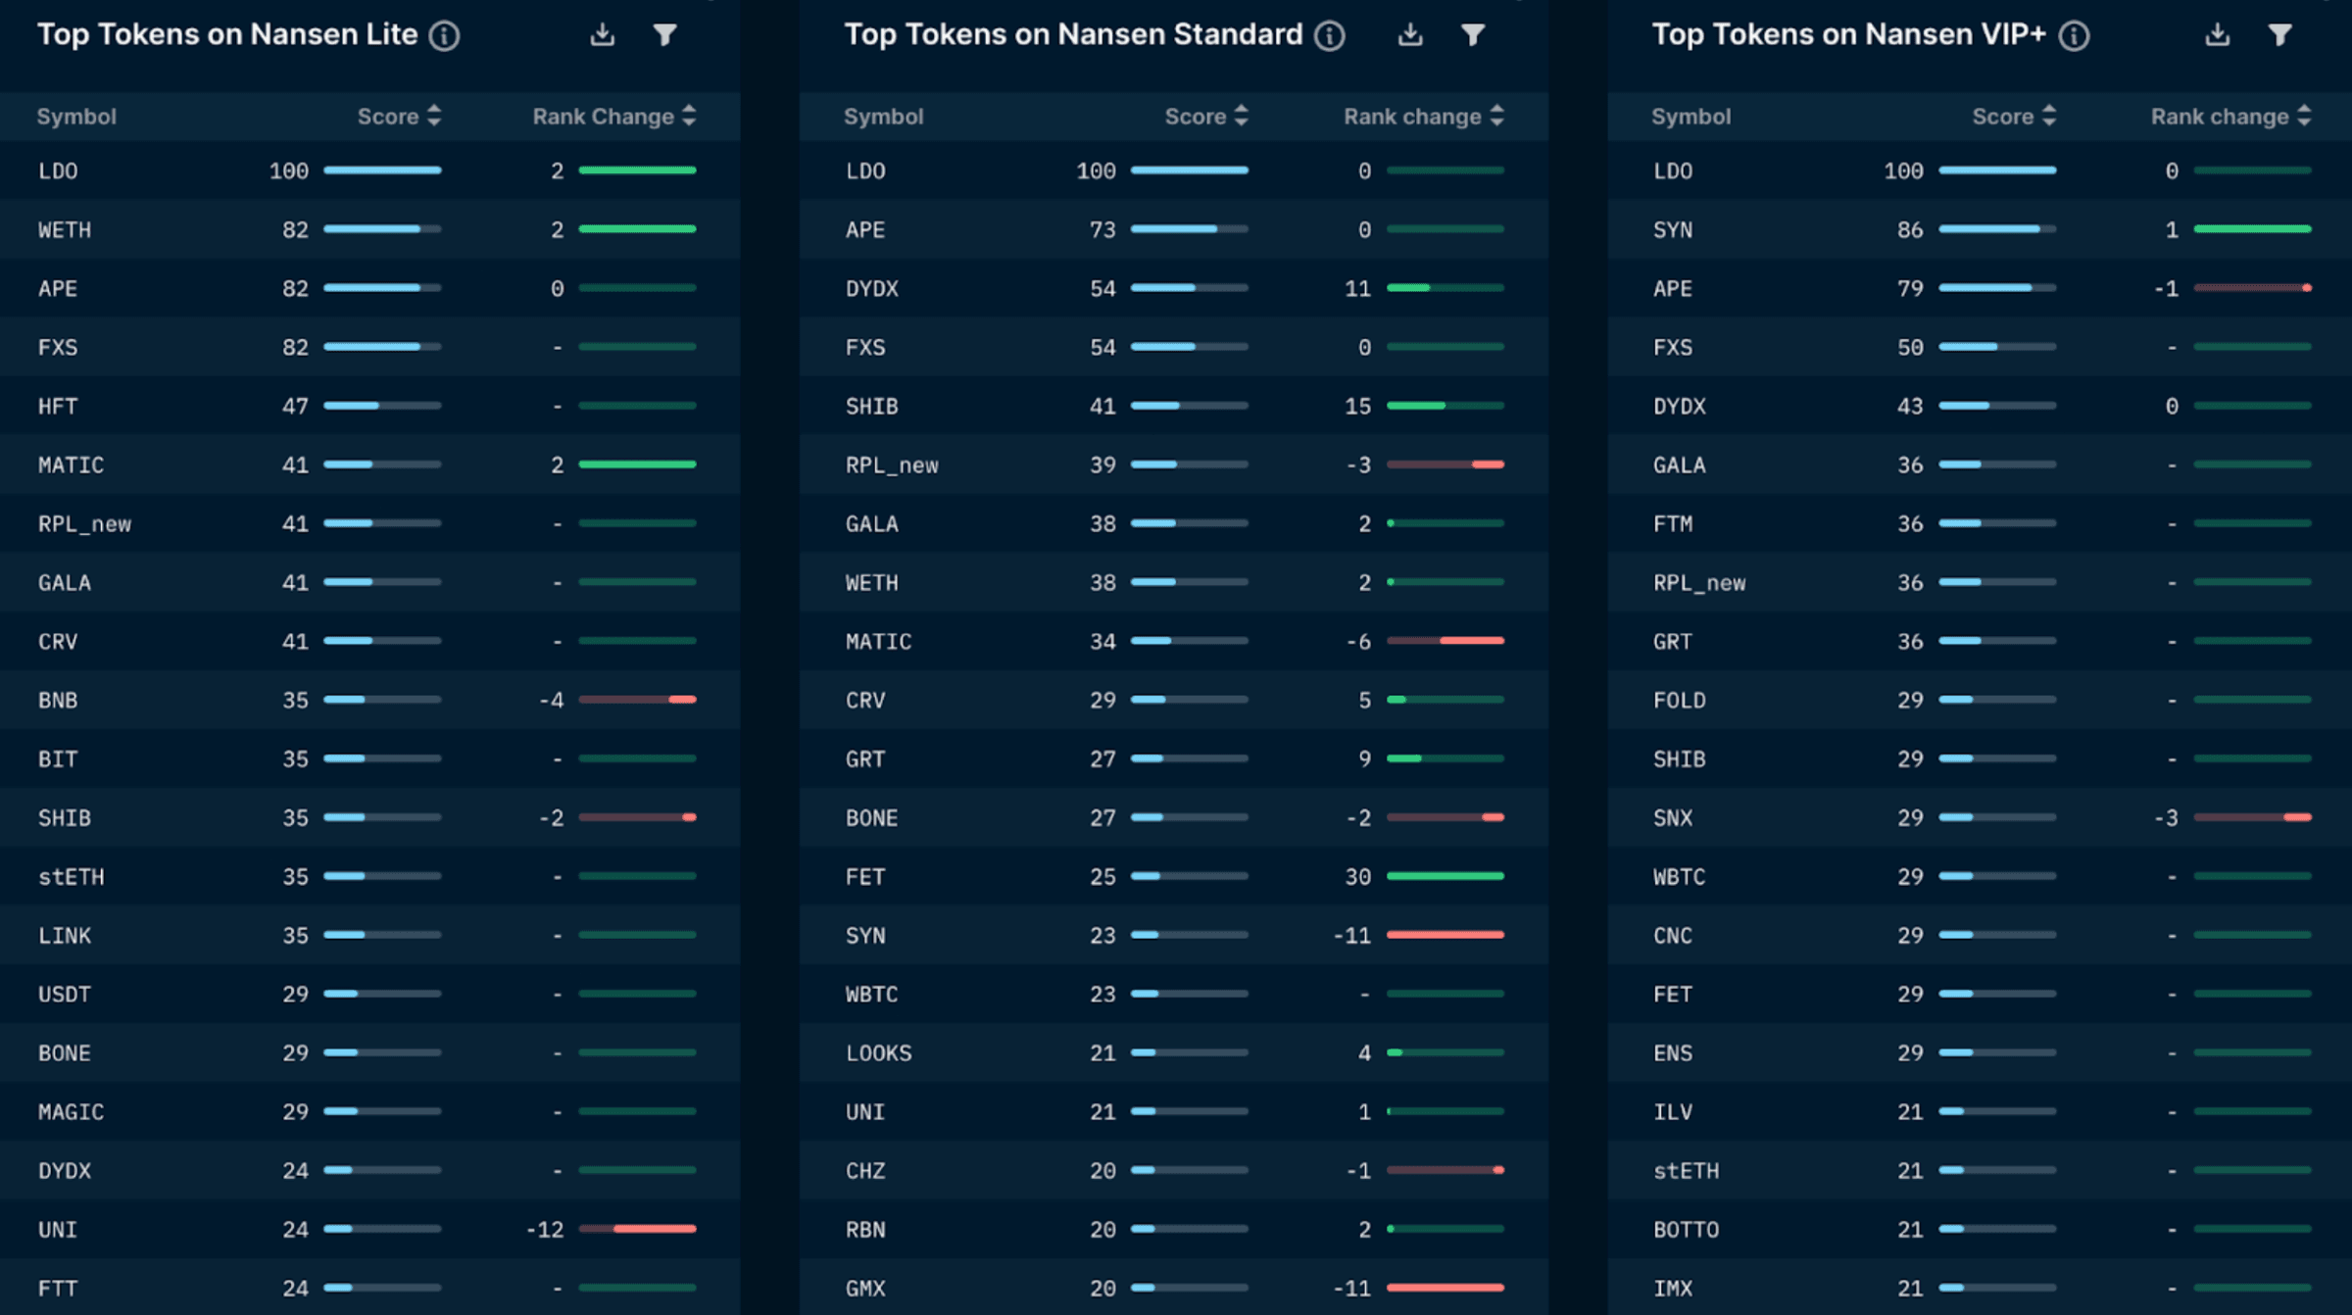Open BIT token in Nansen Lite

click(58, 759)
